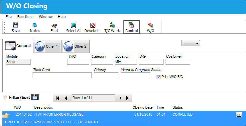This screenshot has height=126, width=246.
Task: Click the Customer input field
Action: click(178, 62)
